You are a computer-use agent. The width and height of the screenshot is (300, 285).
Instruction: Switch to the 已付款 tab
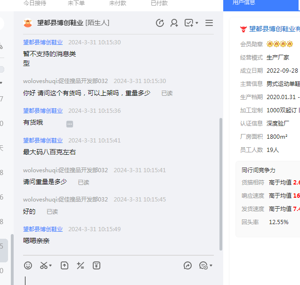(x=159, y=3)
